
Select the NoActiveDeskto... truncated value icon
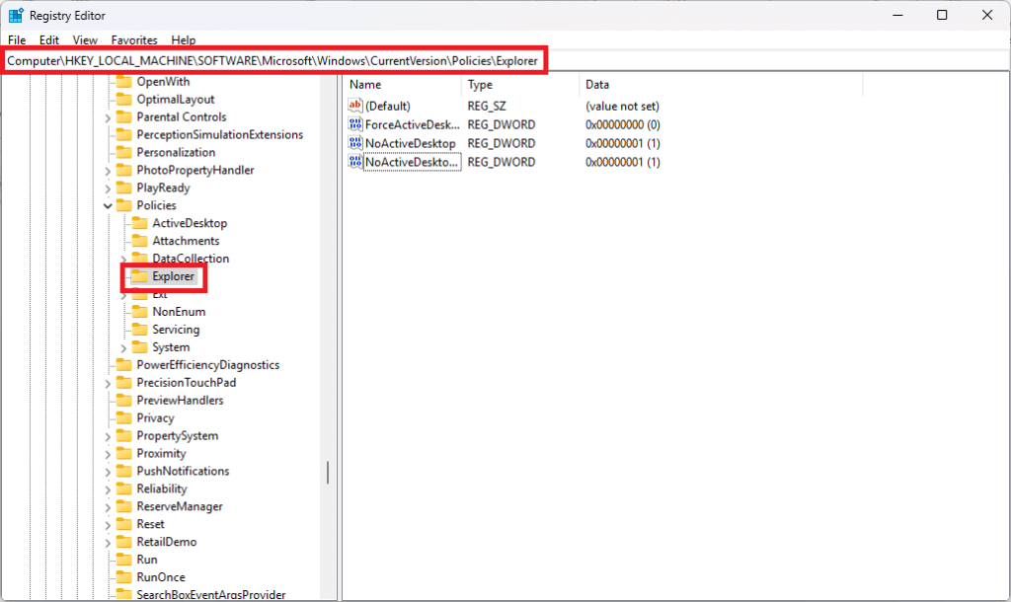pyautogui.click(x=354, y=161)
